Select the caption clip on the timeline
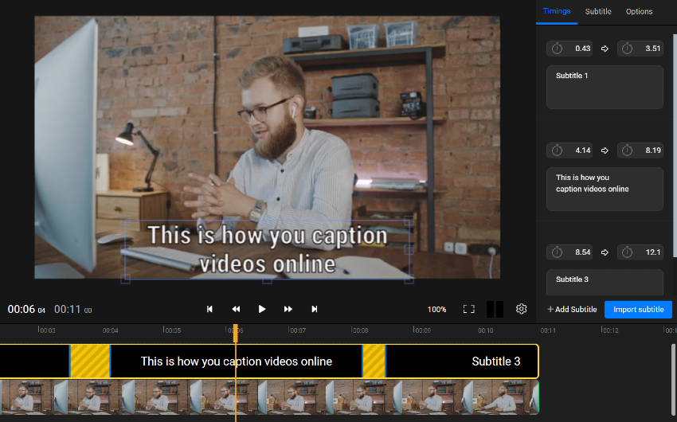Viewport: 677px width, 422px height. (x=237, y=361)
